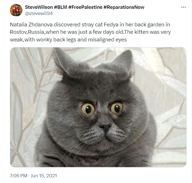
Task: Click the #BLM tag in the name
Action: click(60, 7)
